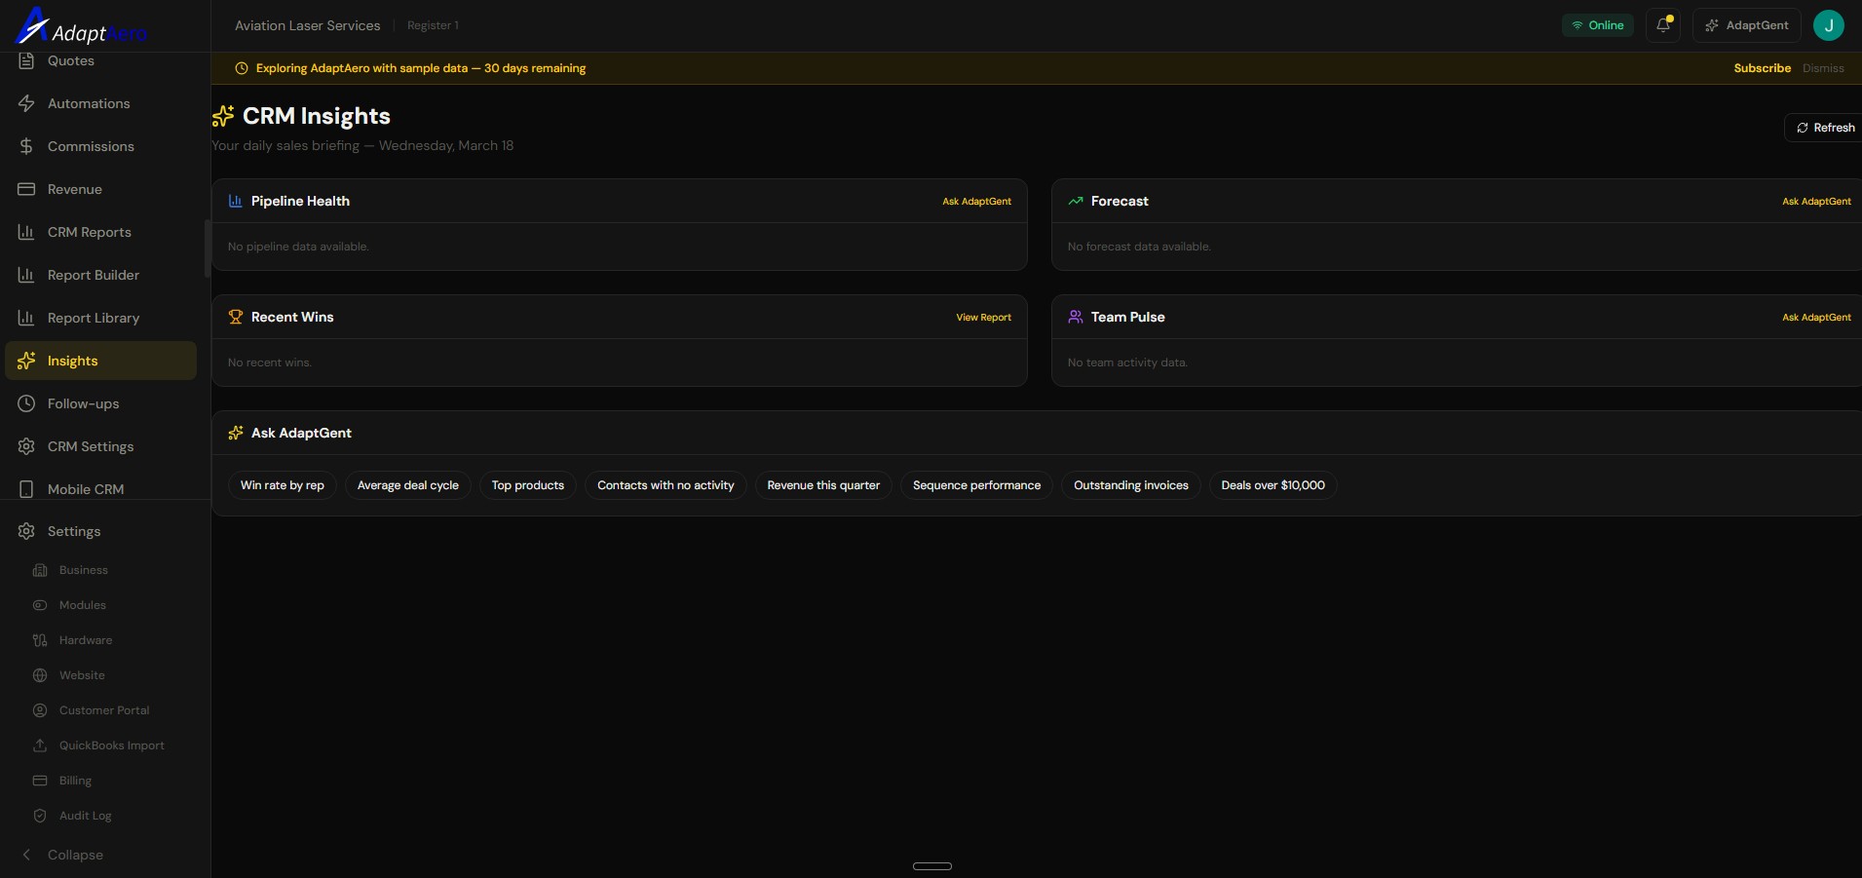
Task: Open Follow-ups via the clock icon
Action: point(26,403)
